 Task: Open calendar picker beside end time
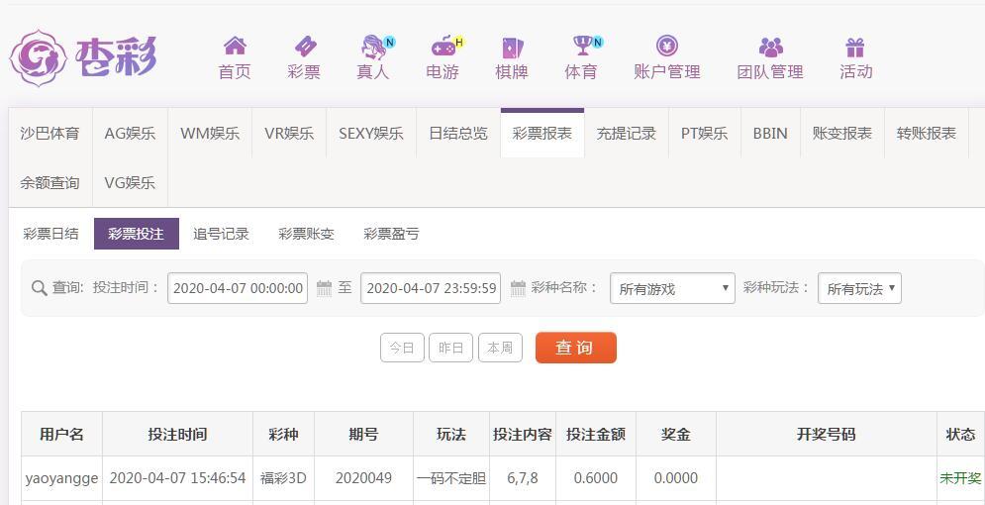518,288
